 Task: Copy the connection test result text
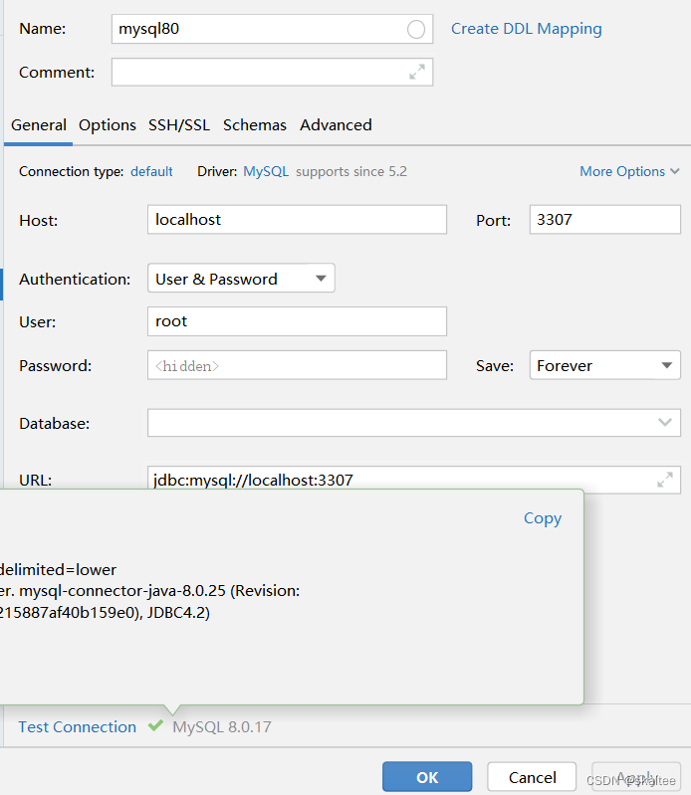[543, 518]
